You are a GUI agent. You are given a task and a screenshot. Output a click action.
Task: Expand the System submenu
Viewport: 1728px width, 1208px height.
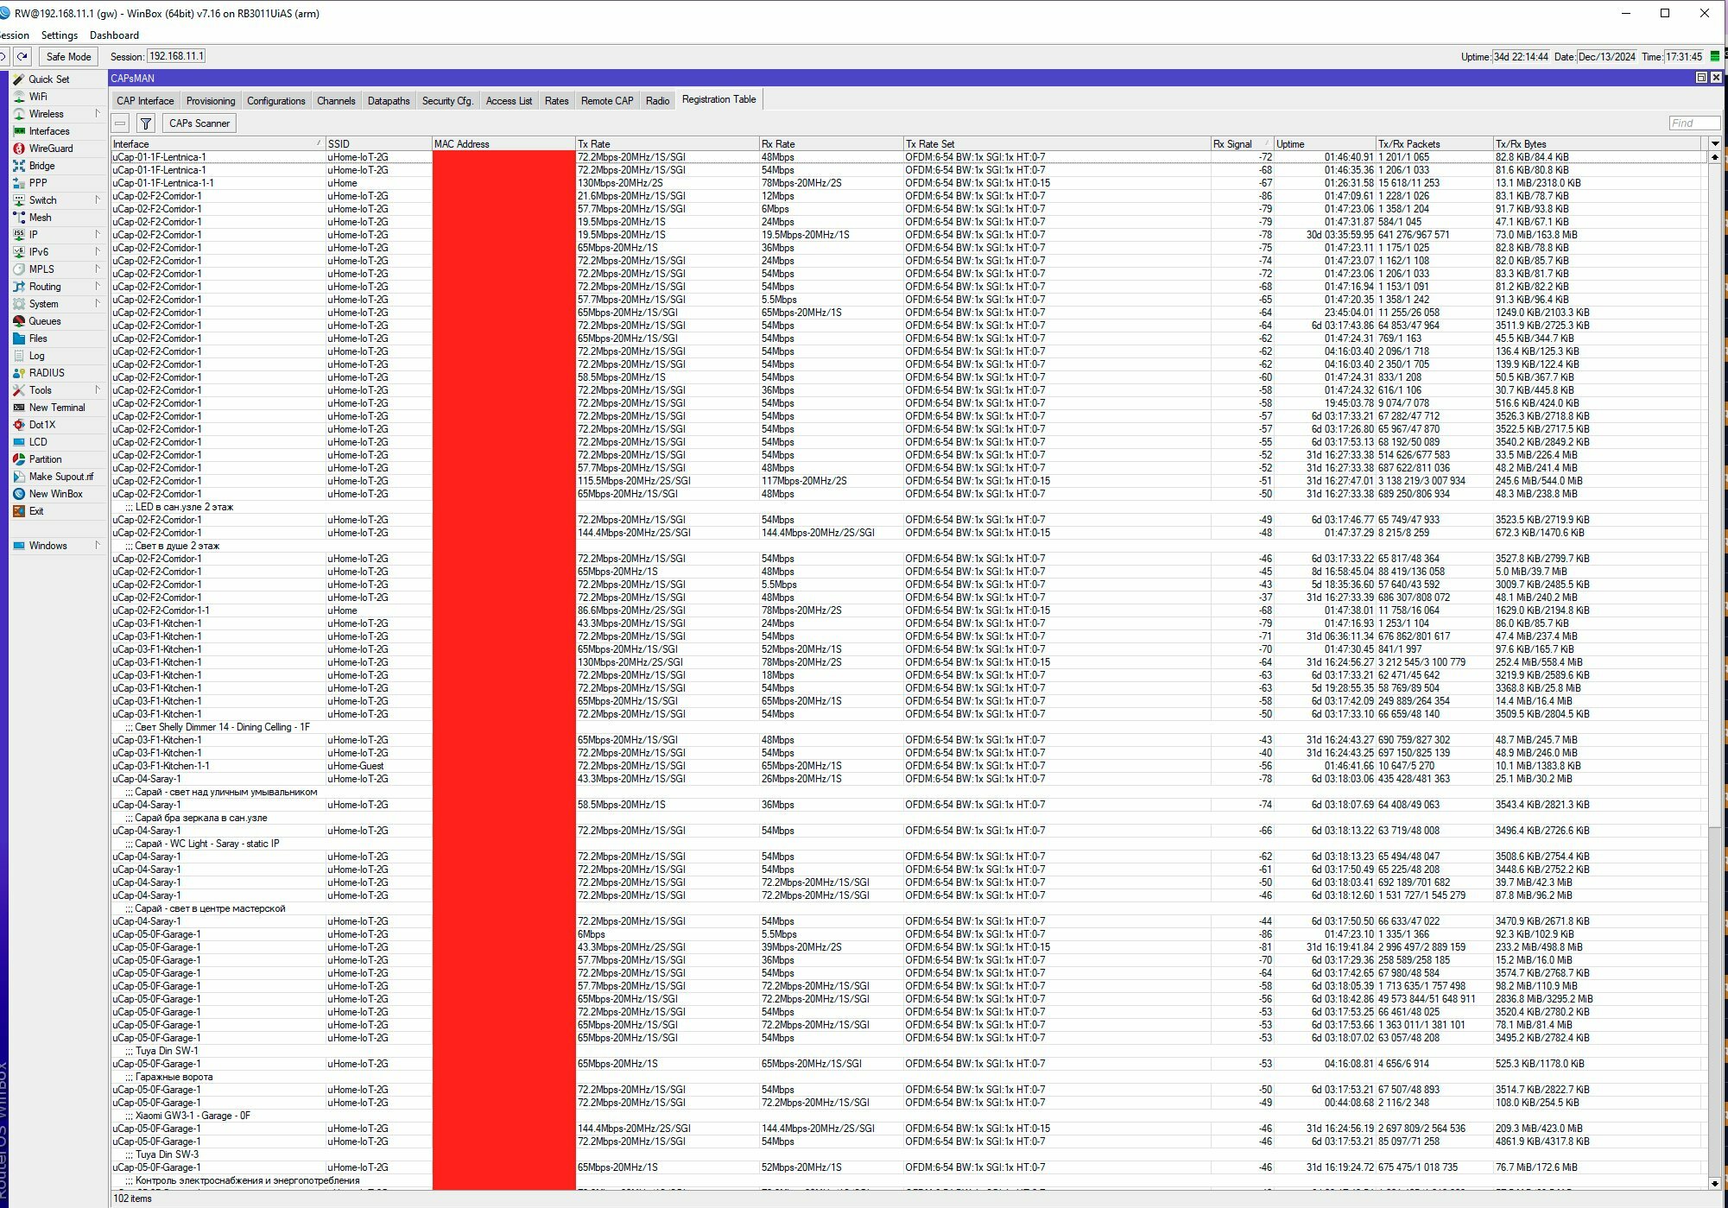point(98,303)
